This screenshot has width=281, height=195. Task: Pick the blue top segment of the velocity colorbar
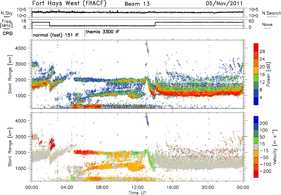[x=256, y=120]
